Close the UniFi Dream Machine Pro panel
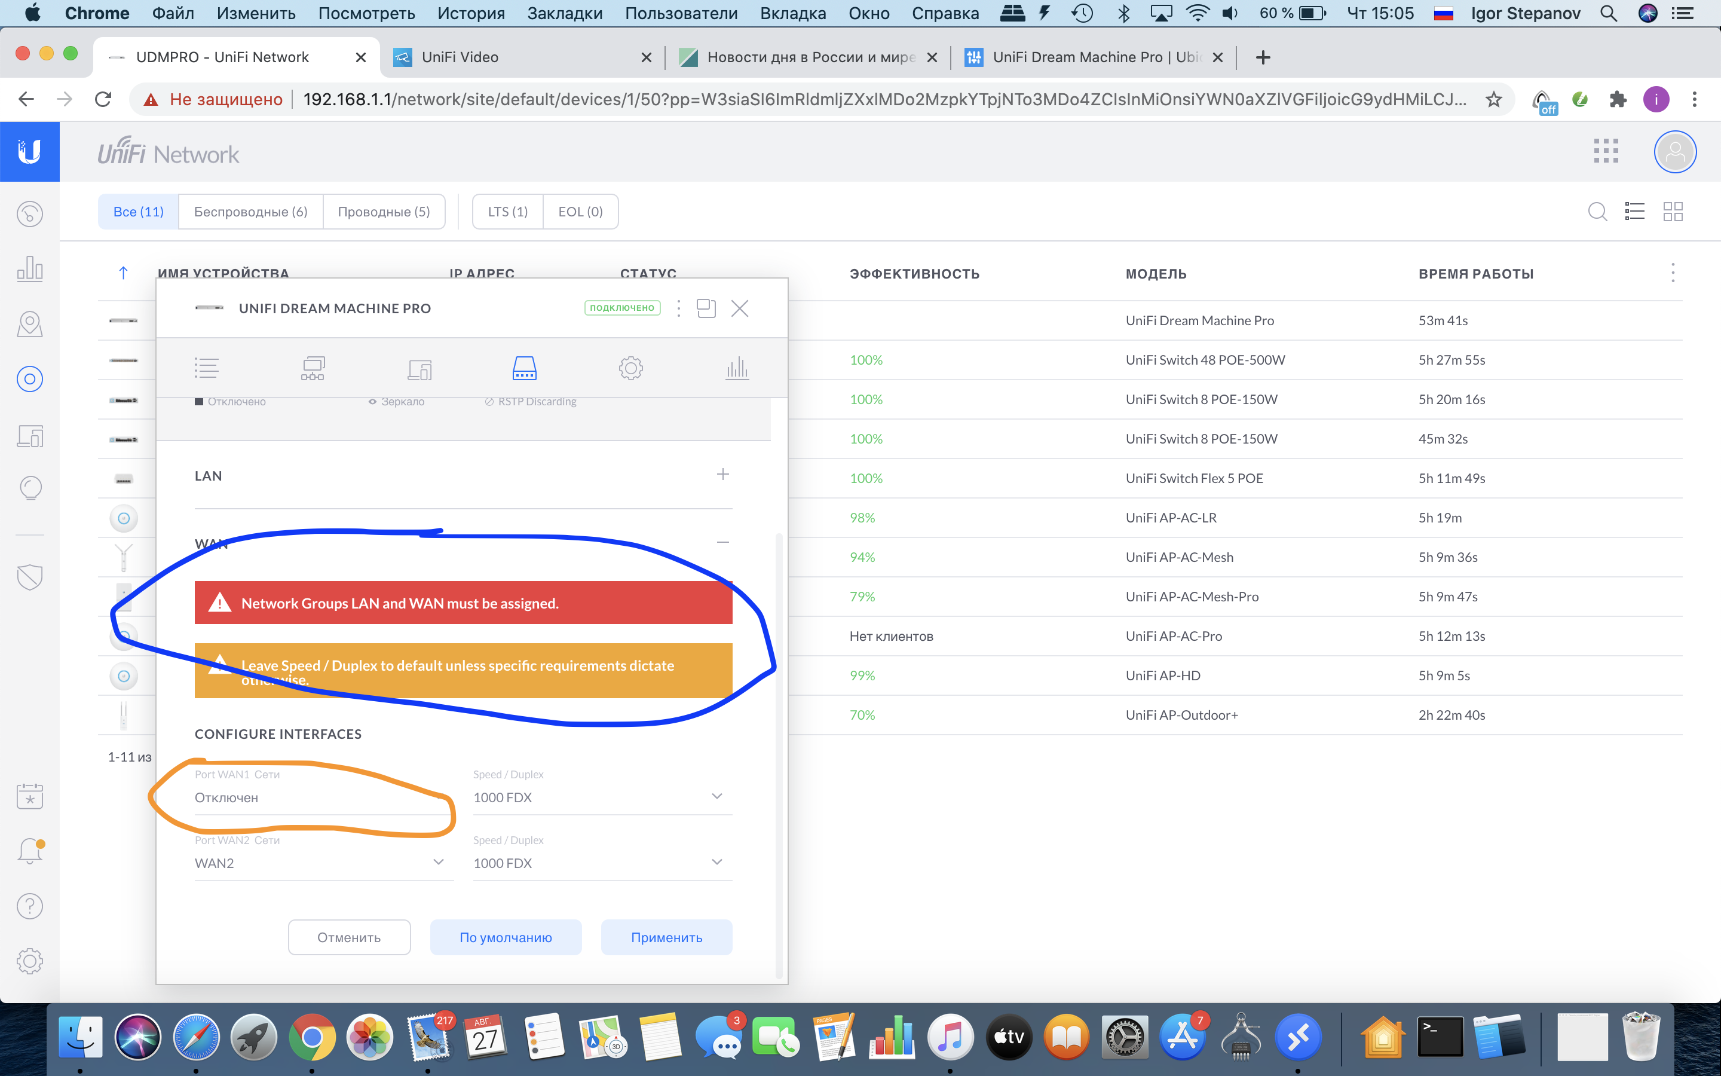This screenshot has width=1721, height=1076. click(x=740, y=308)
